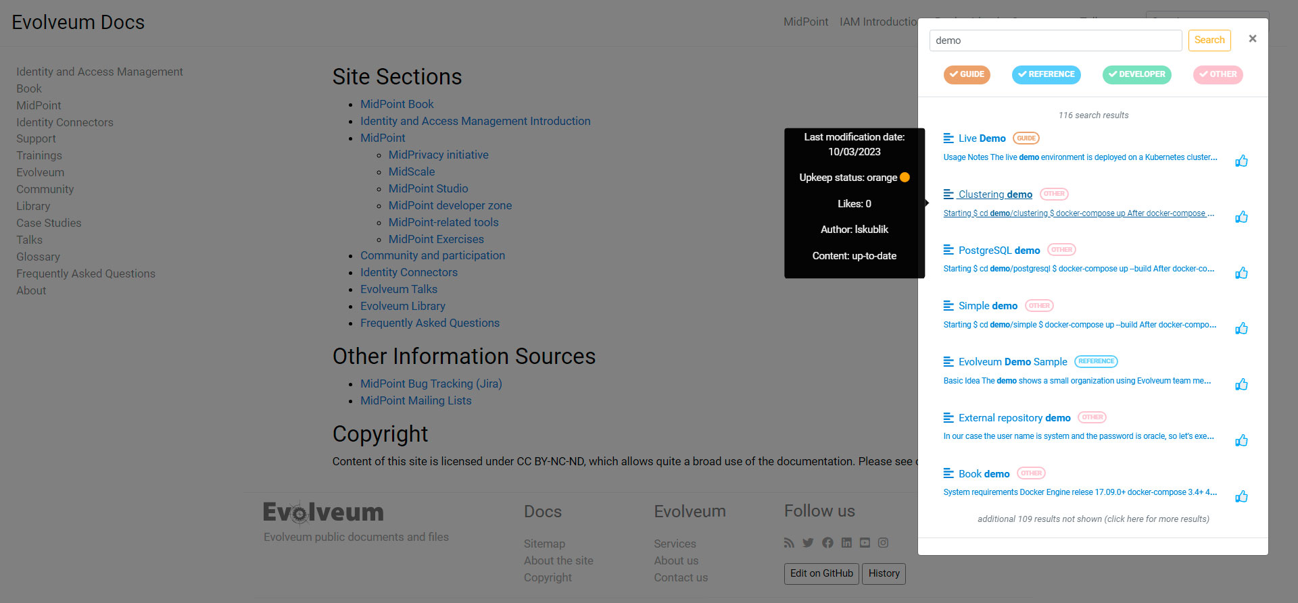Image resolution: width=1298 pixels, height=603 pixels.
Task: Open IAM Introduction navigation item
Action: pos(878,22)
